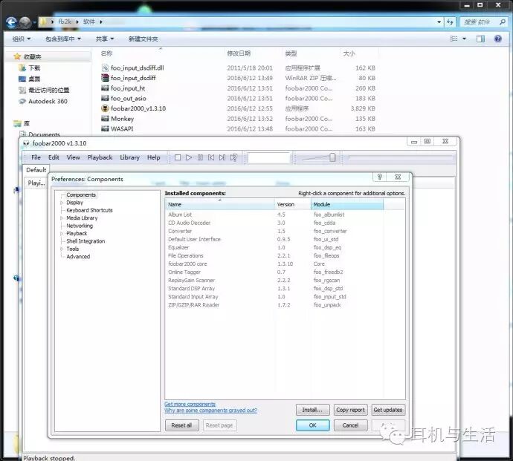Select the File Operations component
This screenshot has width=513, height=461.
pyautogui.click(x=285, y=255)
